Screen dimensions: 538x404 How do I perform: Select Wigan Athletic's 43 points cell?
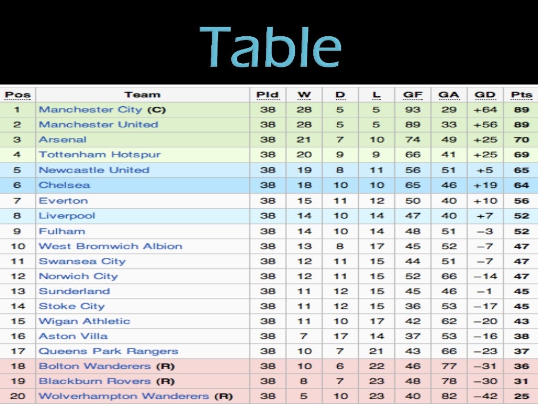[522, 321]
